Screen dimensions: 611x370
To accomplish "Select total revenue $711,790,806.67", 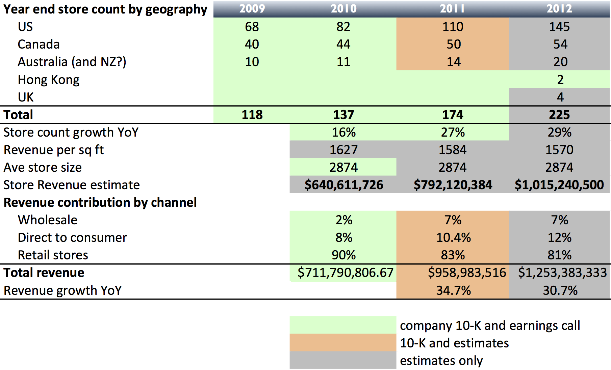I will (346, 273).
